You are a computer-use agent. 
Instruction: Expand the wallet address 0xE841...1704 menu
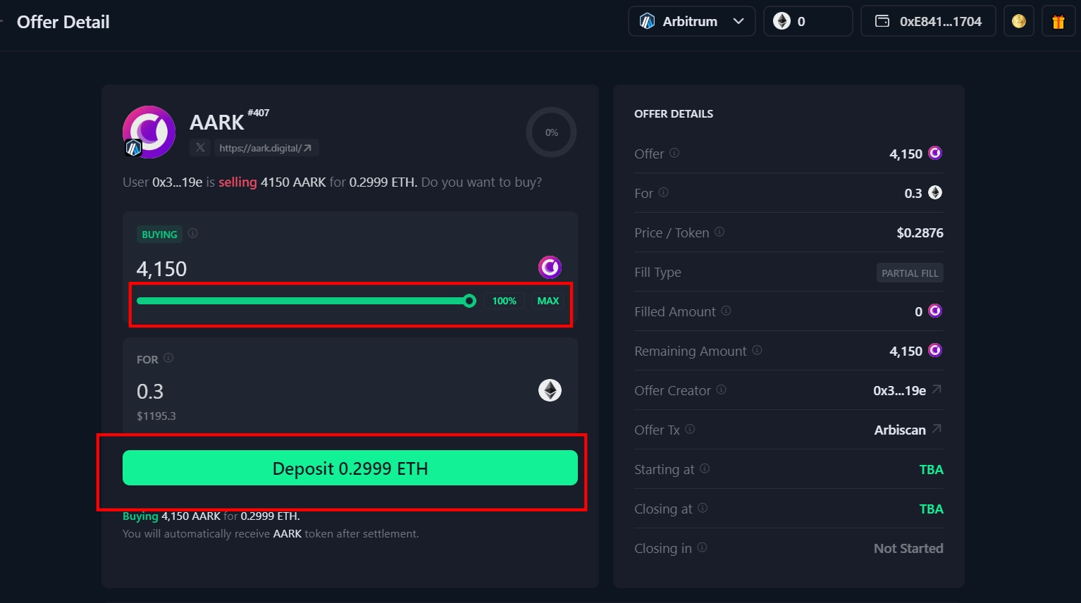tap(927, 20)
